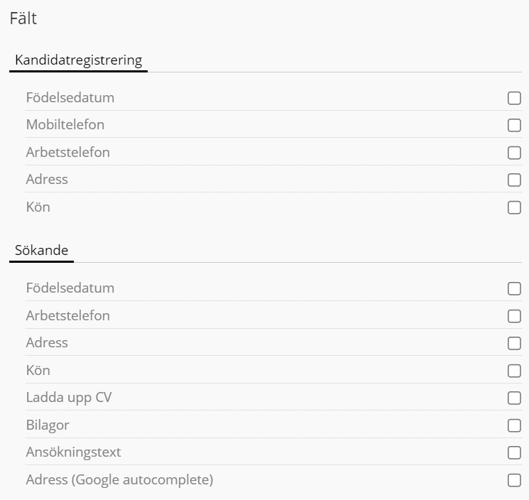
Task: Enable Adress field in Kandidatregistrering
Action: [x=514, y=180]
